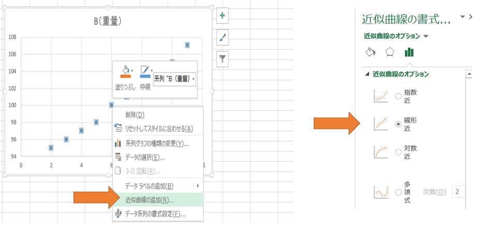Collapse the 近似曲線のオプション section triangle

point(367,74)
